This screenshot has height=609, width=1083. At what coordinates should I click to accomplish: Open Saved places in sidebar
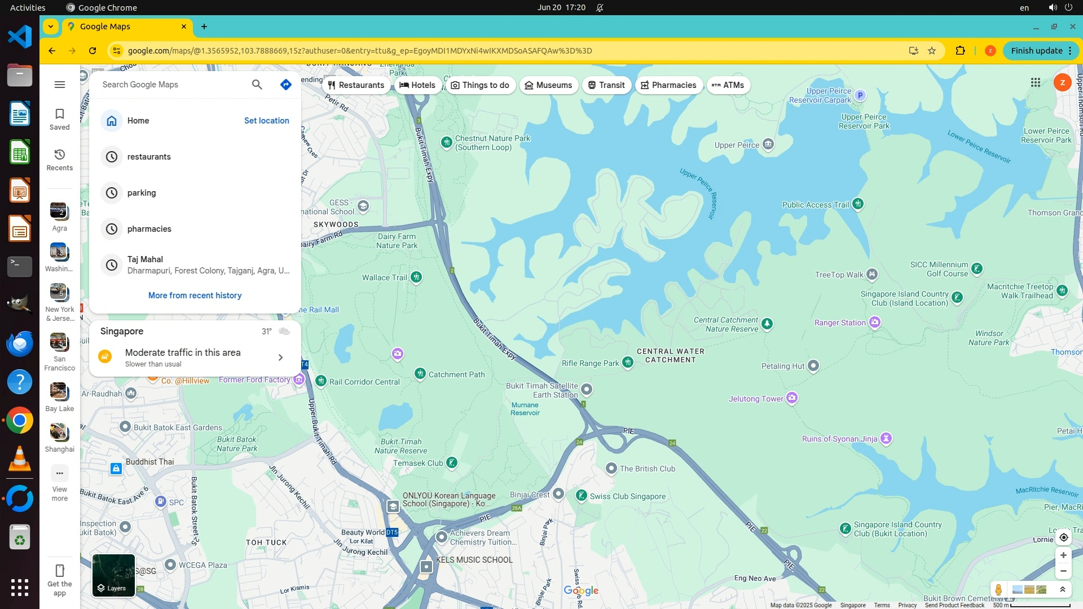click(x=60, y=119)
